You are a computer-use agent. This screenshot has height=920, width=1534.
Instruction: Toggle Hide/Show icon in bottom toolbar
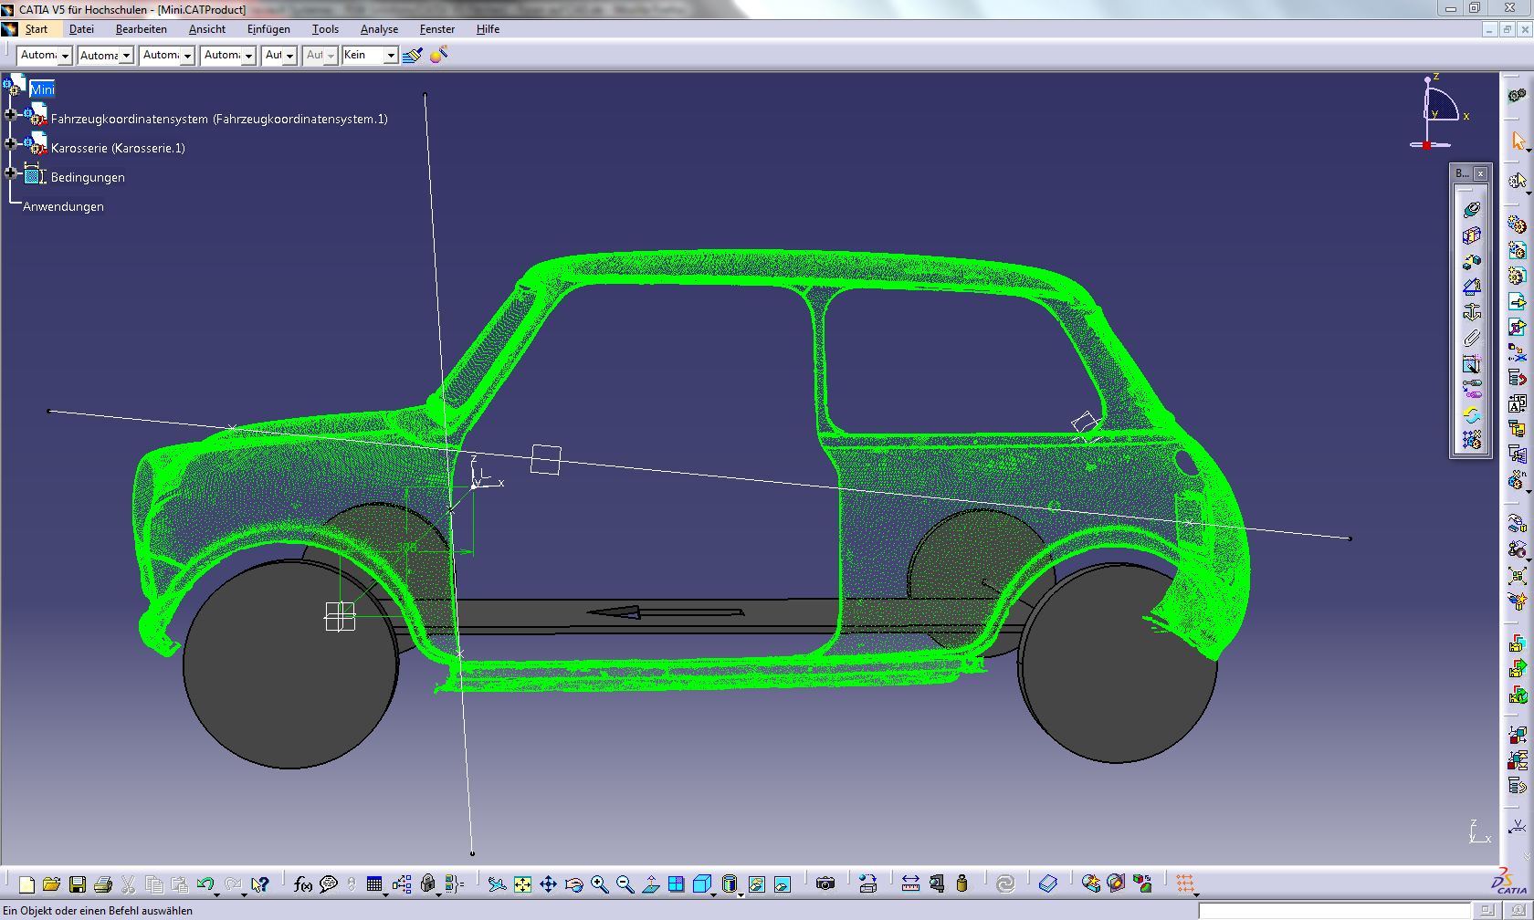pos(757,883)
